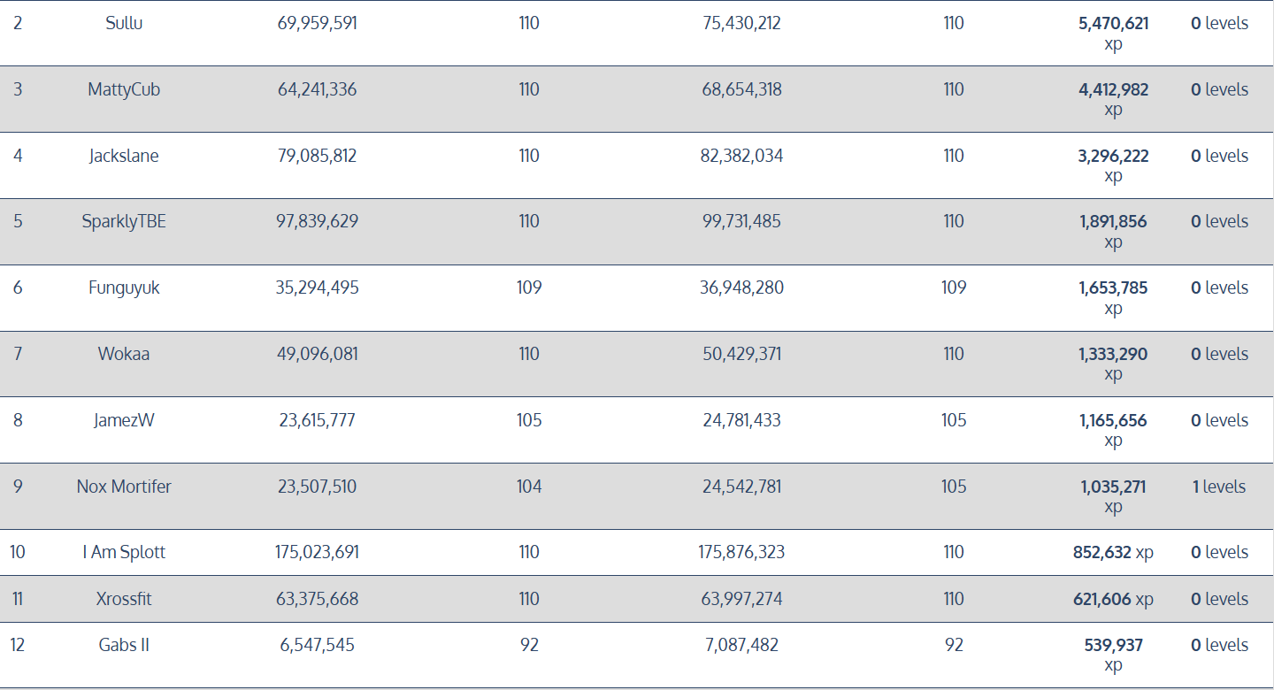
Task: Open MattyCub's player profile
Action: point(124,90)
